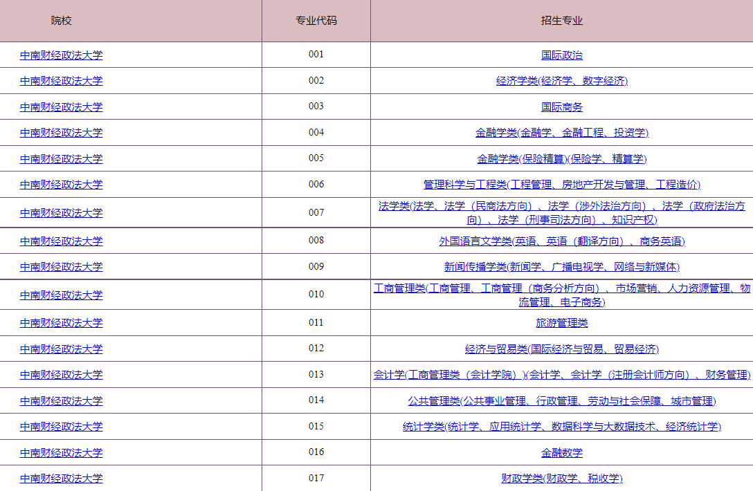
Task: Select major code cell 001
Action: [316, 54]
